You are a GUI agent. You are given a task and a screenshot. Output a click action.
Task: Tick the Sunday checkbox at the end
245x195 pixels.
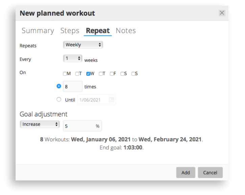(x=133, y=74)
